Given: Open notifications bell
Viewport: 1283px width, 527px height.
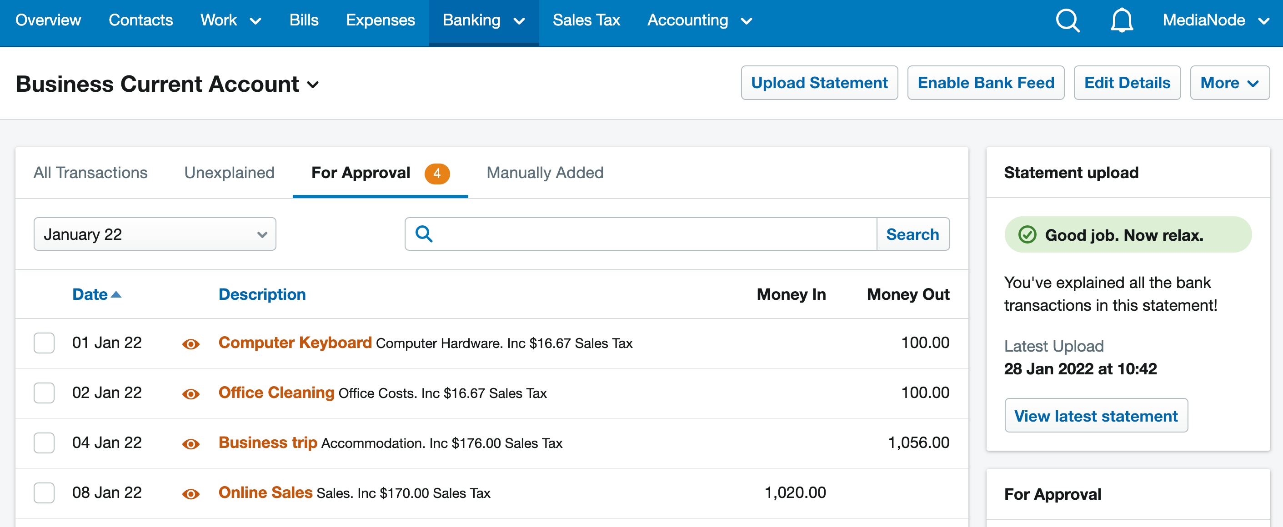Looking at the screenshot, I should [1122, 21].
